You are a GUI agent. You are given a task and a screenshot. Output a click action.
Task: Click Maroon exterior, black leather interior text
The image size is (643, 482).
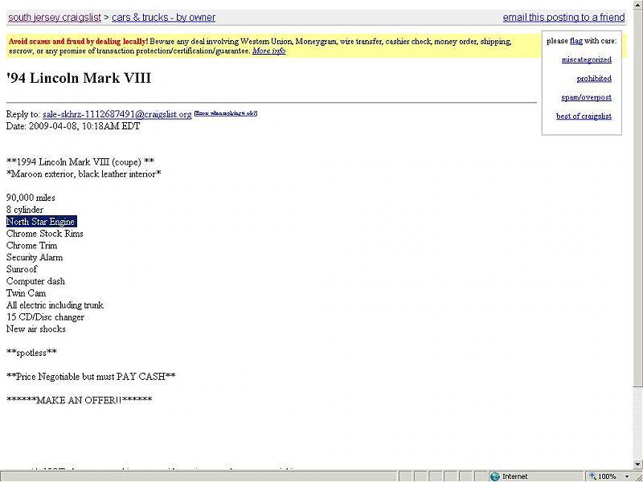(x=84, y=174)
